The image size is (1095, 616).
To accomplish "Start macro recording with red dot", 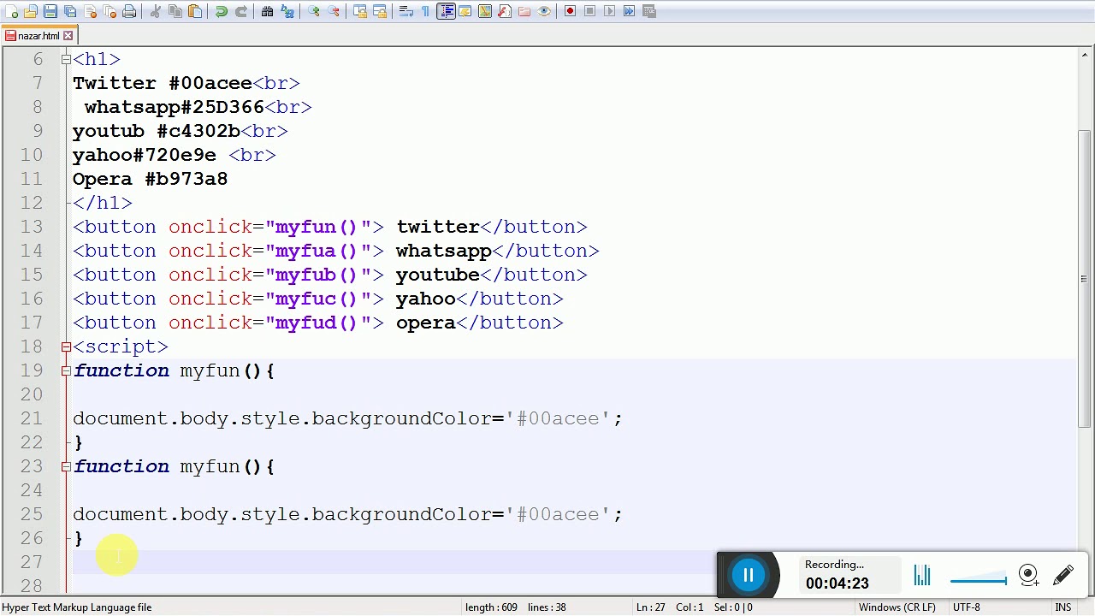I will tap(571, 11).
